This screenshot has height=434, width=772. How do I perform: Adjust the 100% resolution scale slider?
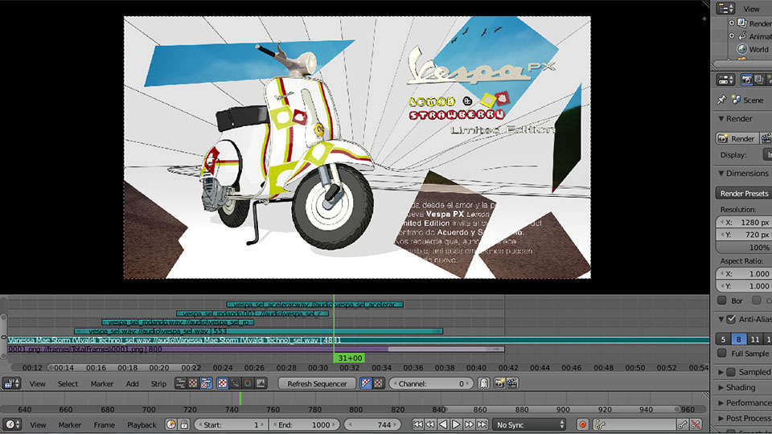[x=744, y=247]
